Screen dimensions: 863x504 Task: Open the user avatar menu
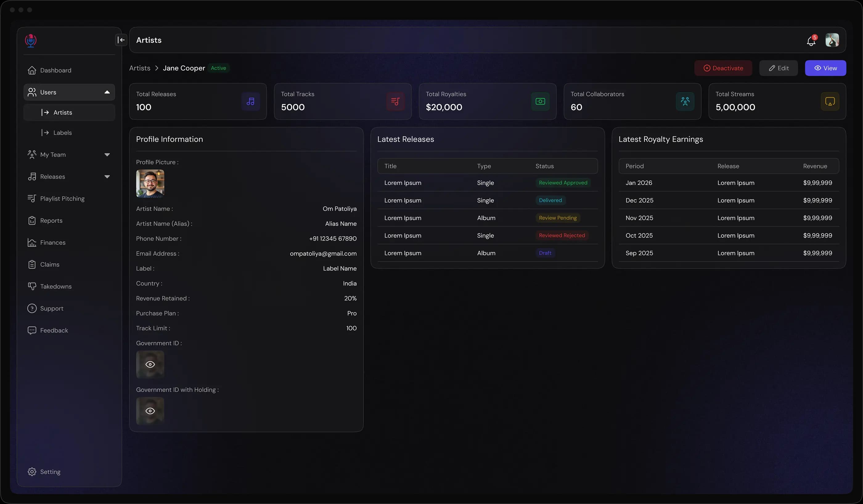pos(832,40)
